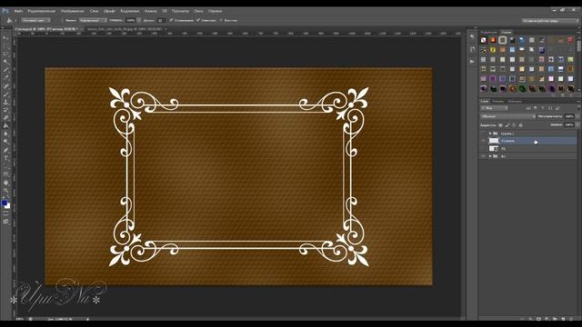Click the lock all padlock icon
582x327 pixels.
pyautogui.click(x=520, y=125)
